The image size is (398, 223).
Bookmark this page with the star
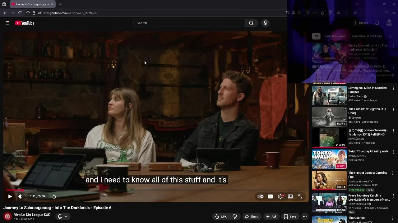click(x=299, y=13)
